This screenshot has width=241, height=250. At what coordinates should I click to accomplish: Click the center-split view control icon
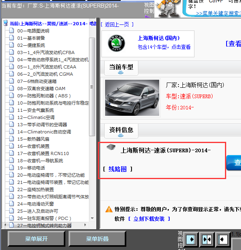[207, 239]
